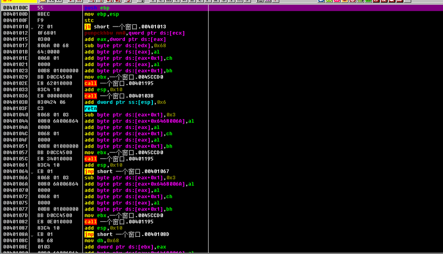The image size is (443, 254).
Task: Select the retn instruction at 0040103F
Action: (x=90, y=108)
